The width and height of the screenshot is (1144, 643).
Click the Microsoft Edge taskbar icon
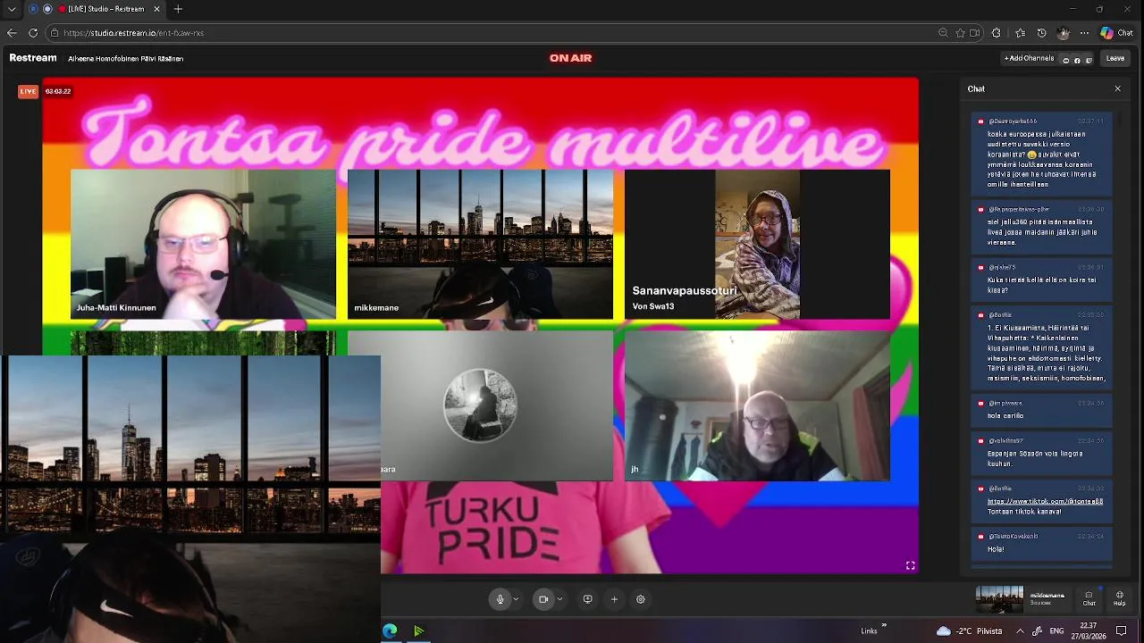[x=391, y=631]
